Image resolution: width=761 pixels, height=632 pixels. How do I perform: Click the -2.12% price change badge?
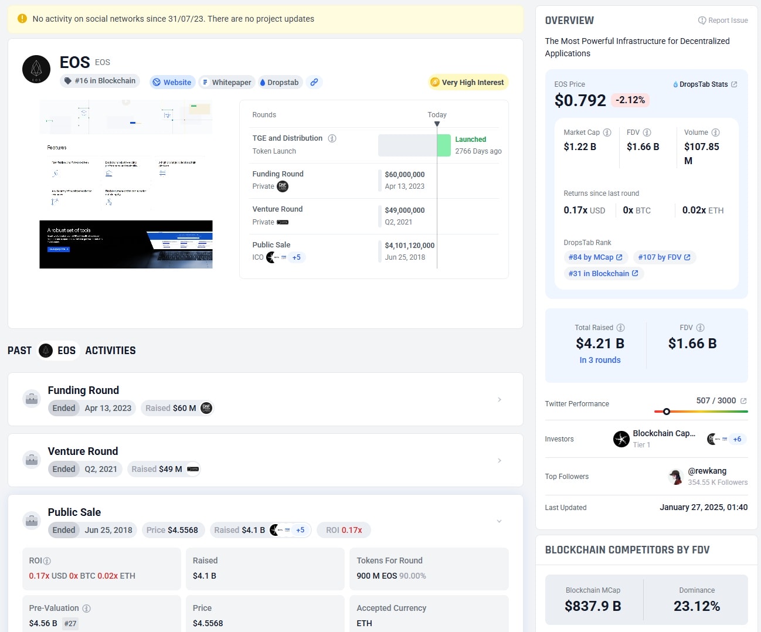[630, 100]
